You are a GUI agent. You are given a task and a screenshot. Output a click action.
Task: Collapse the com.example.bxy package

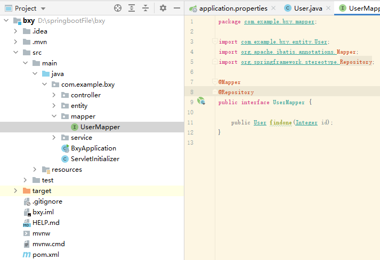point(45,84)
